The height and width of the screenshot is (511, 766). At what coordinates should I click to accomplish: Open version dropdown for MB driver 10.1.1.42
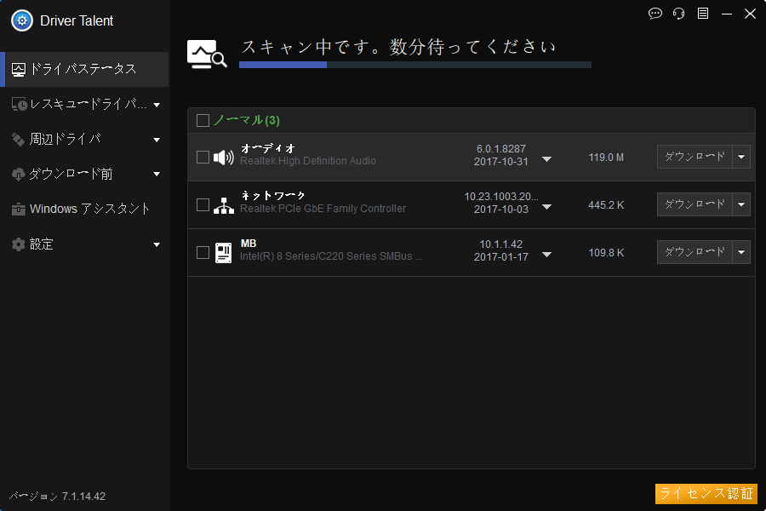tap(546, 255)
